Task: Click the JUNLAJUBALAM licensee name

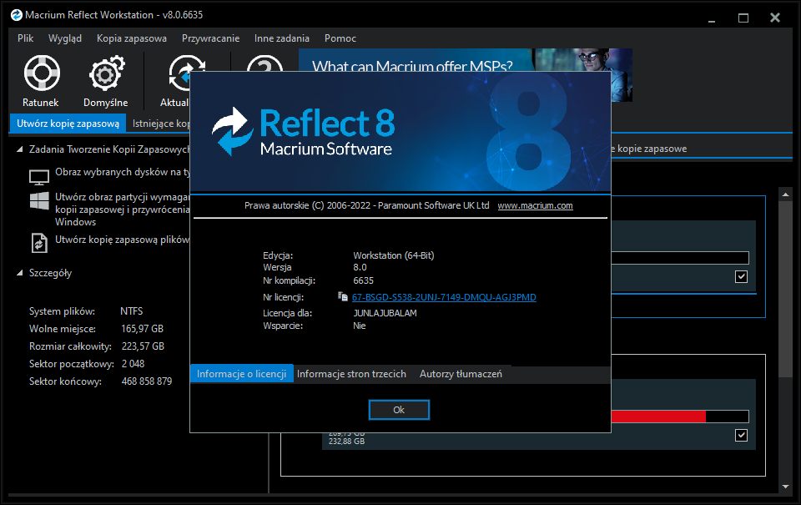Action: pyautogui.click(x=385, y=313)
